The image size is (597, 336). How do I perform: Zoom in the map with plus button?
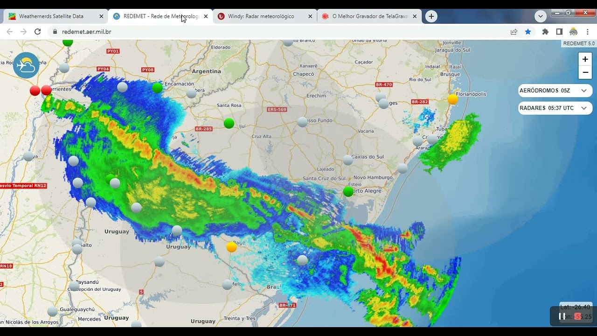point(585,59)
